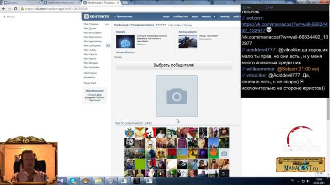Click the browser forward arrow
This screenshot has width=330, height=185.
click(x=9, y=9)
